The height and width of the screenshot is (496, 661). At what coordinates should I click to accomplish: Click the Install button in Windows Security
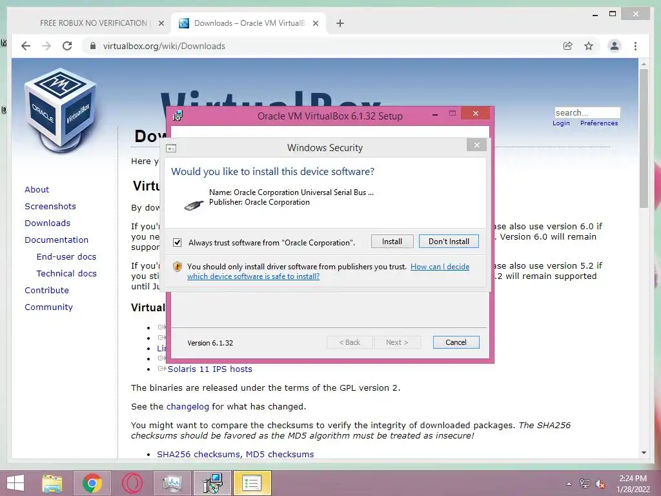[392, 242]
